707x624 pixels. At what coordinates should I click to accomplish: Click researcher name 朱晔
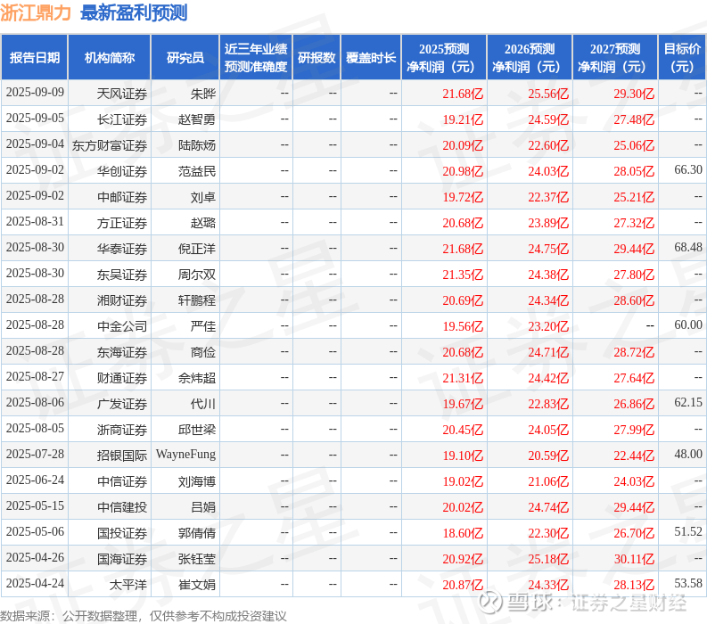pyautogui.click(x=203, y=94)
